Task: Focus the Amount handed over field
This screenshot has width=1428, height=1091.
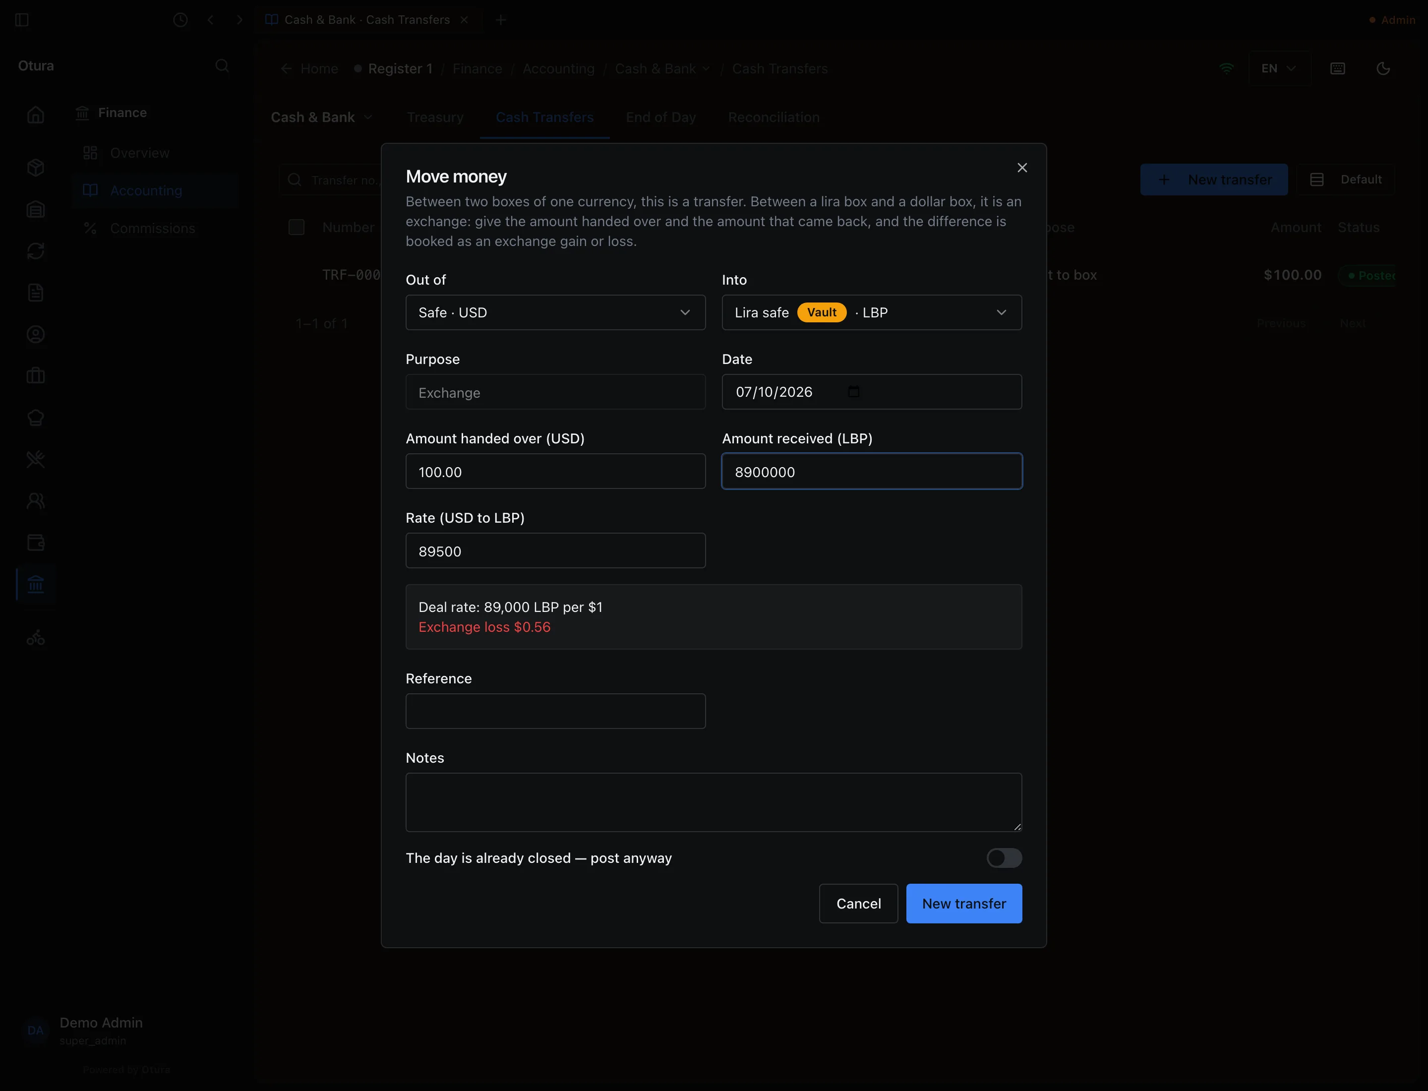Action: (555, 472)
